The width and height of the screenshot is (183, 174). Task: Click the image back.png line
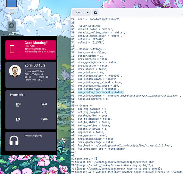pyautogui.click(x=114, y=165)
